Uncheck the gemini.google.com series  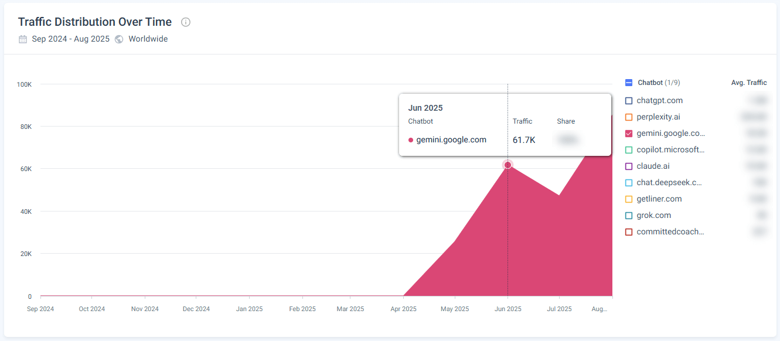coord(629,134)
